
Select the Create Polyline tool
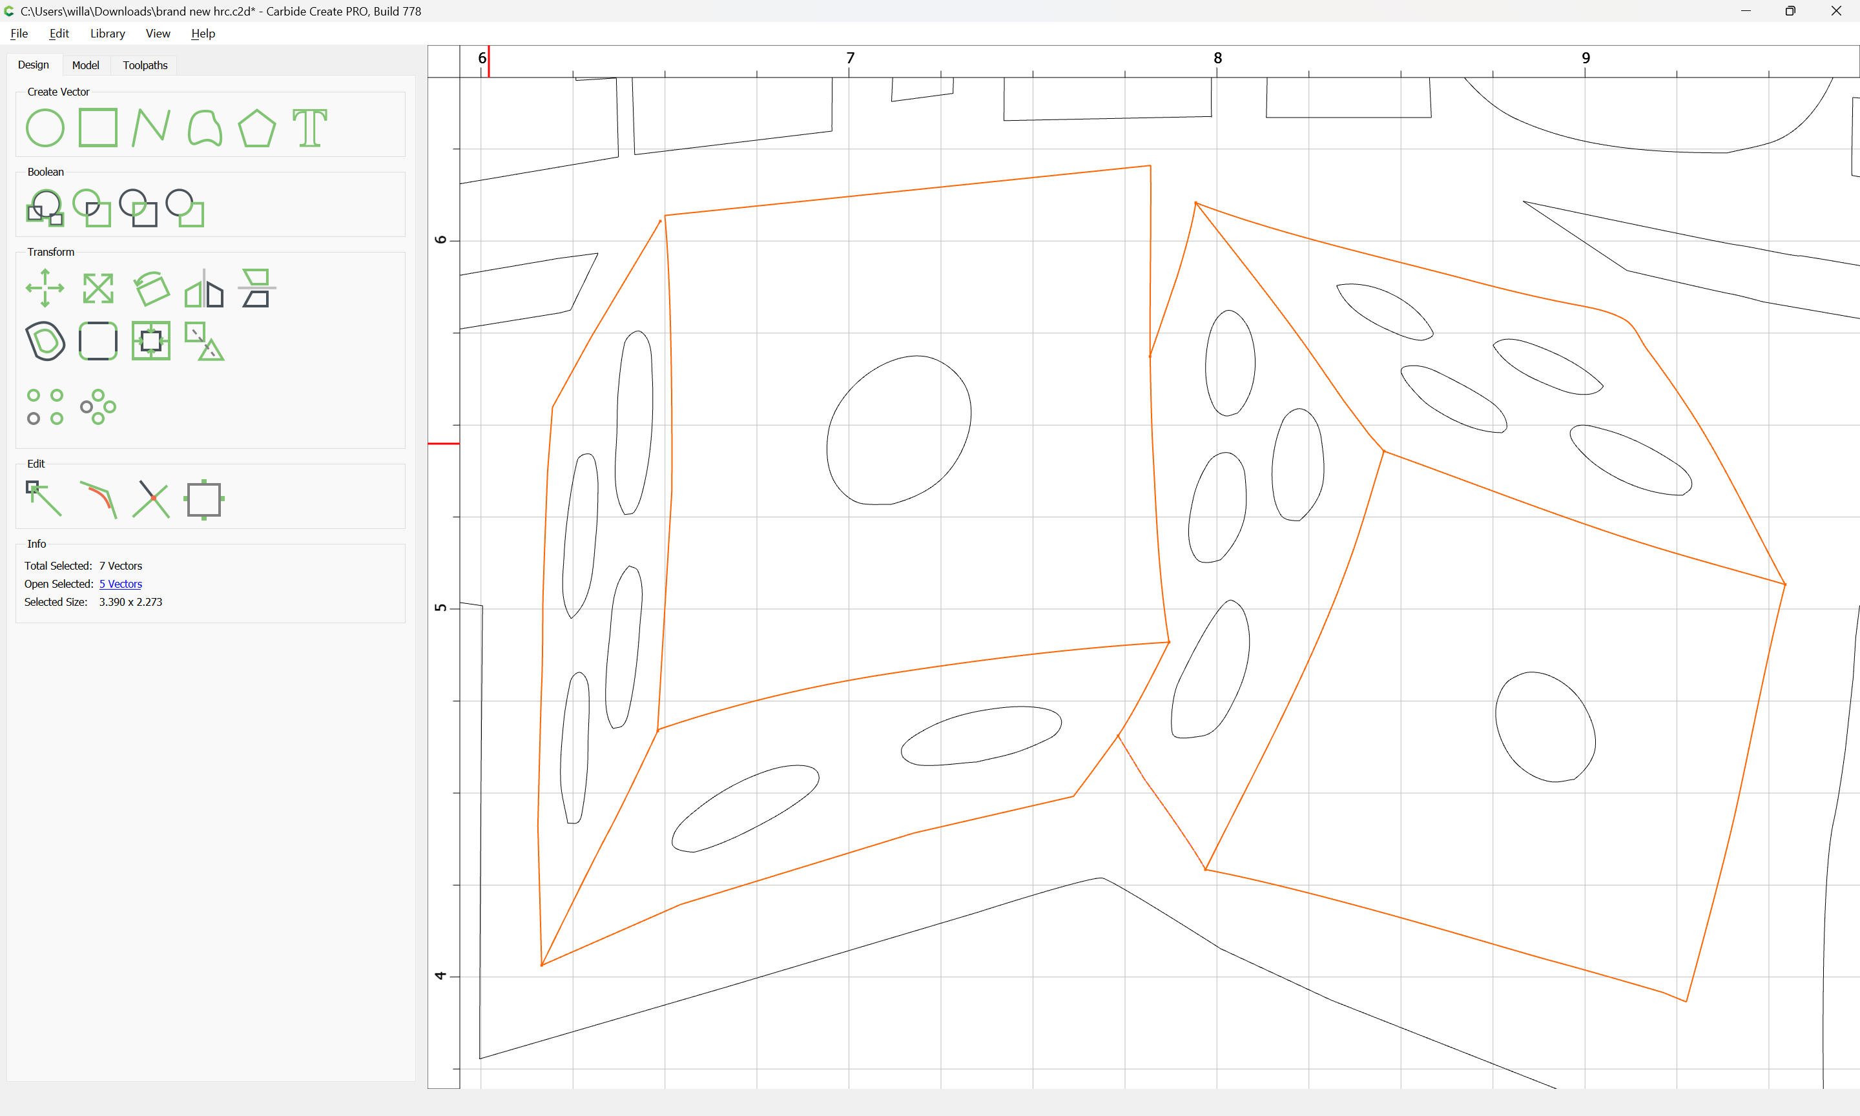pos(150,127)
